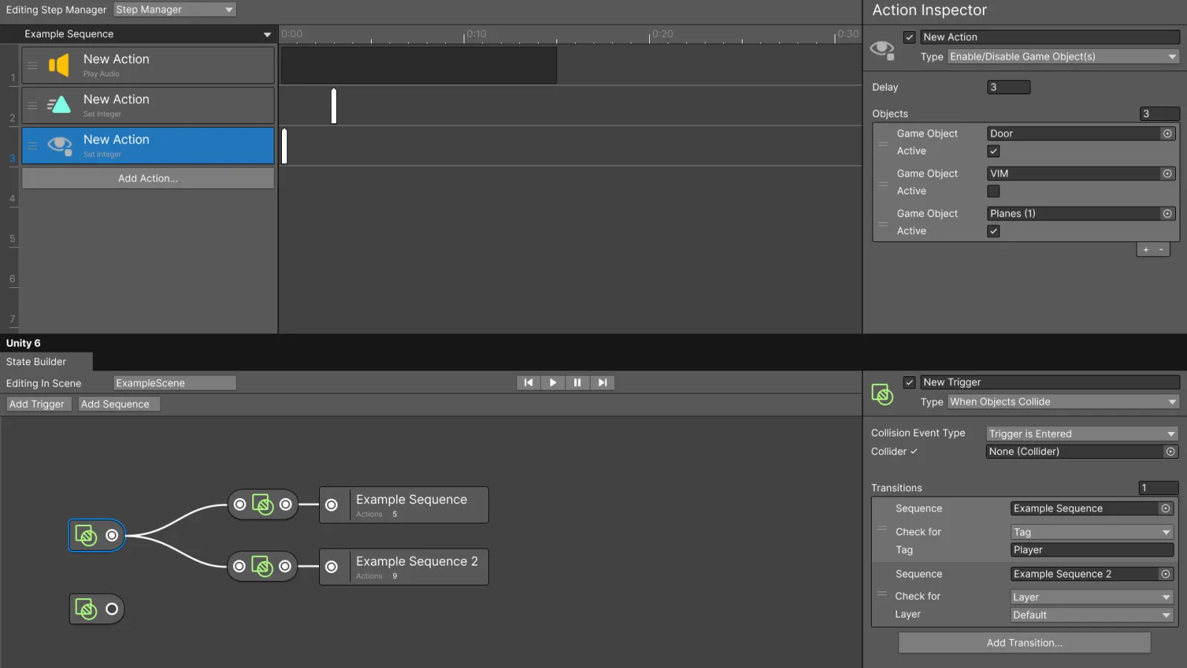Click the eye icon in selected action row
1187x668 pixels.
[59, 145]
